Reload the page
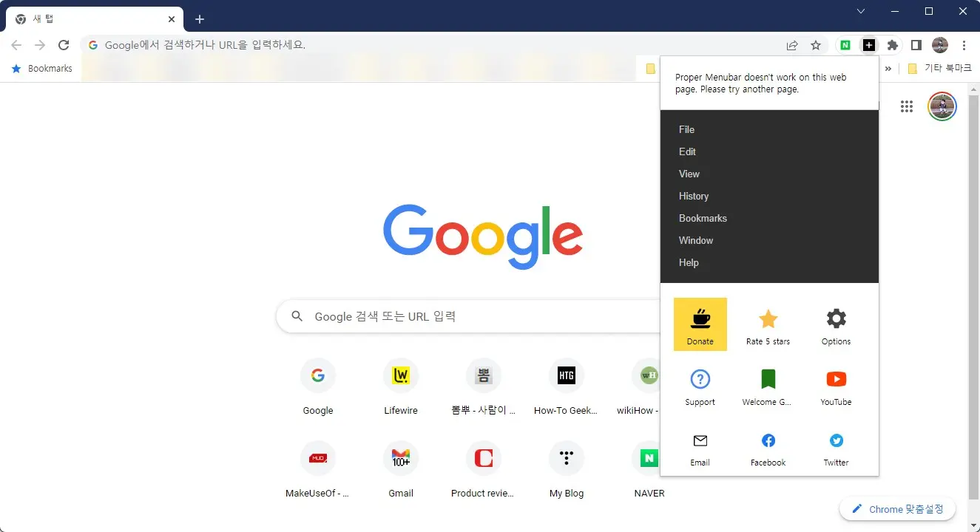 pyautogui.click(x=64, y=45)
